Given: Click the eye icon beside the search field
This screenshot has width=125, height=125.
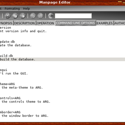Looking at the screenshot, I should 51,16.
